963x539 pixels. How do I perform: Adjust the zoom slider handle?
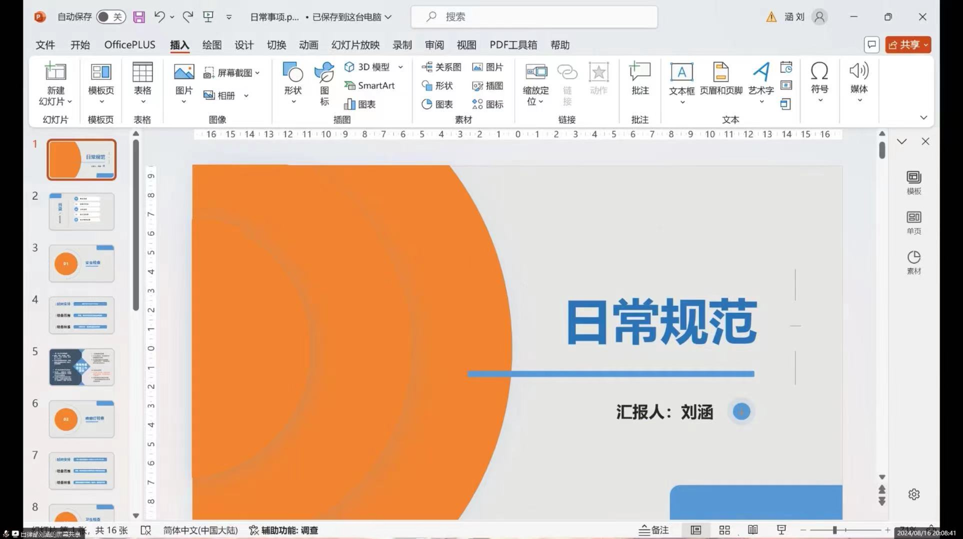pyautogui.click(x=834, y=530)
